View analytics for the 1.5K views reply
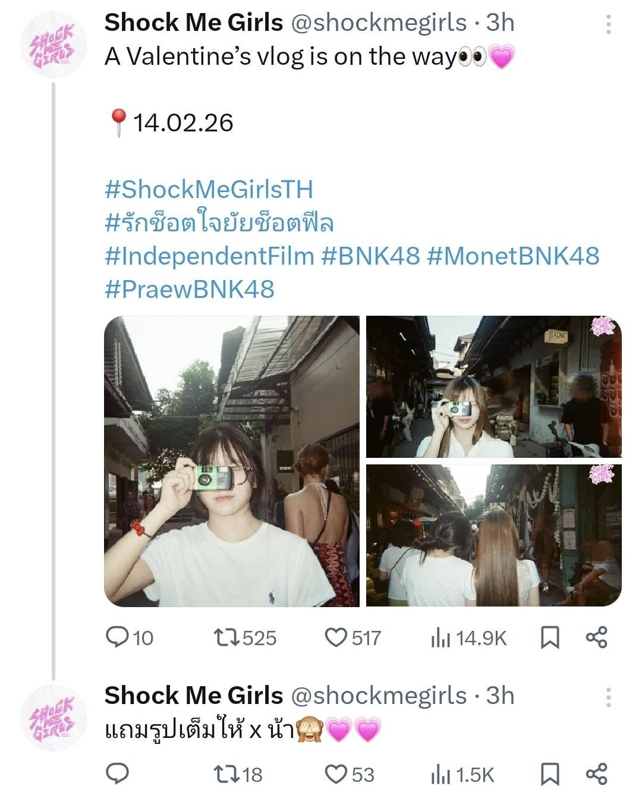 [440, 774]
